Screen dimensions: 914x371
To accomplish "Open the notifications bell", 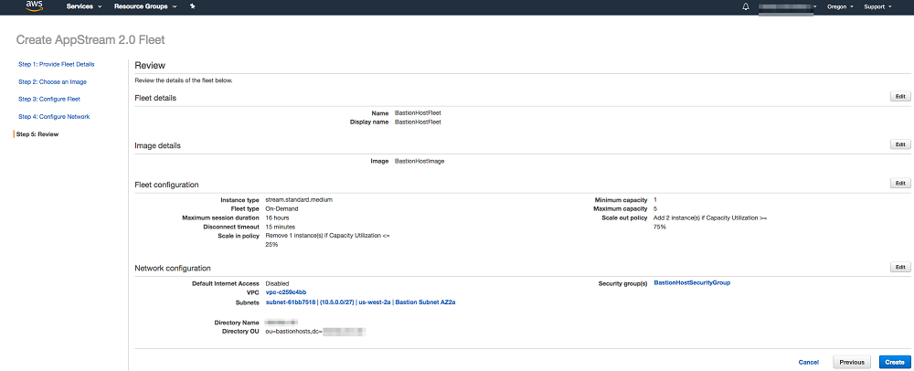I will 746,6.
